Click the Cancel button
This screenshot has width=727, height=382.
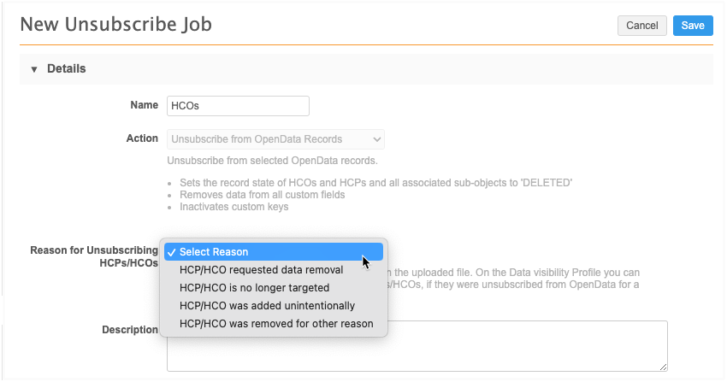point(642,26)
